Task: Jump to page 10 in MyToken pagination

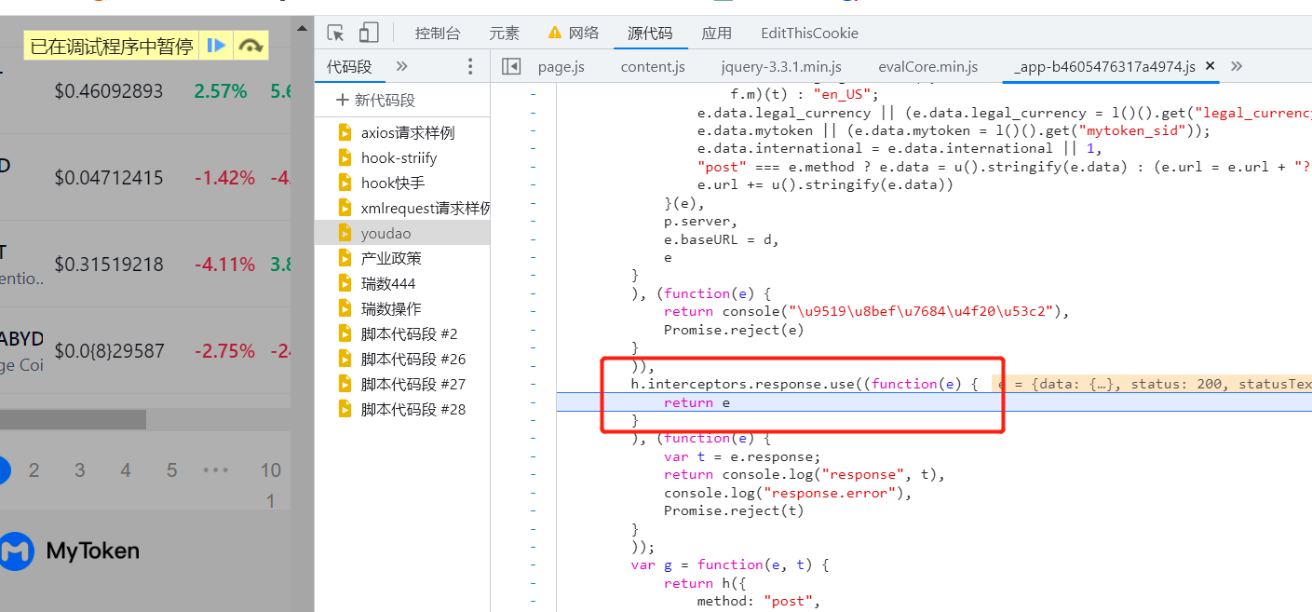Action: click(x=270, y=470)
